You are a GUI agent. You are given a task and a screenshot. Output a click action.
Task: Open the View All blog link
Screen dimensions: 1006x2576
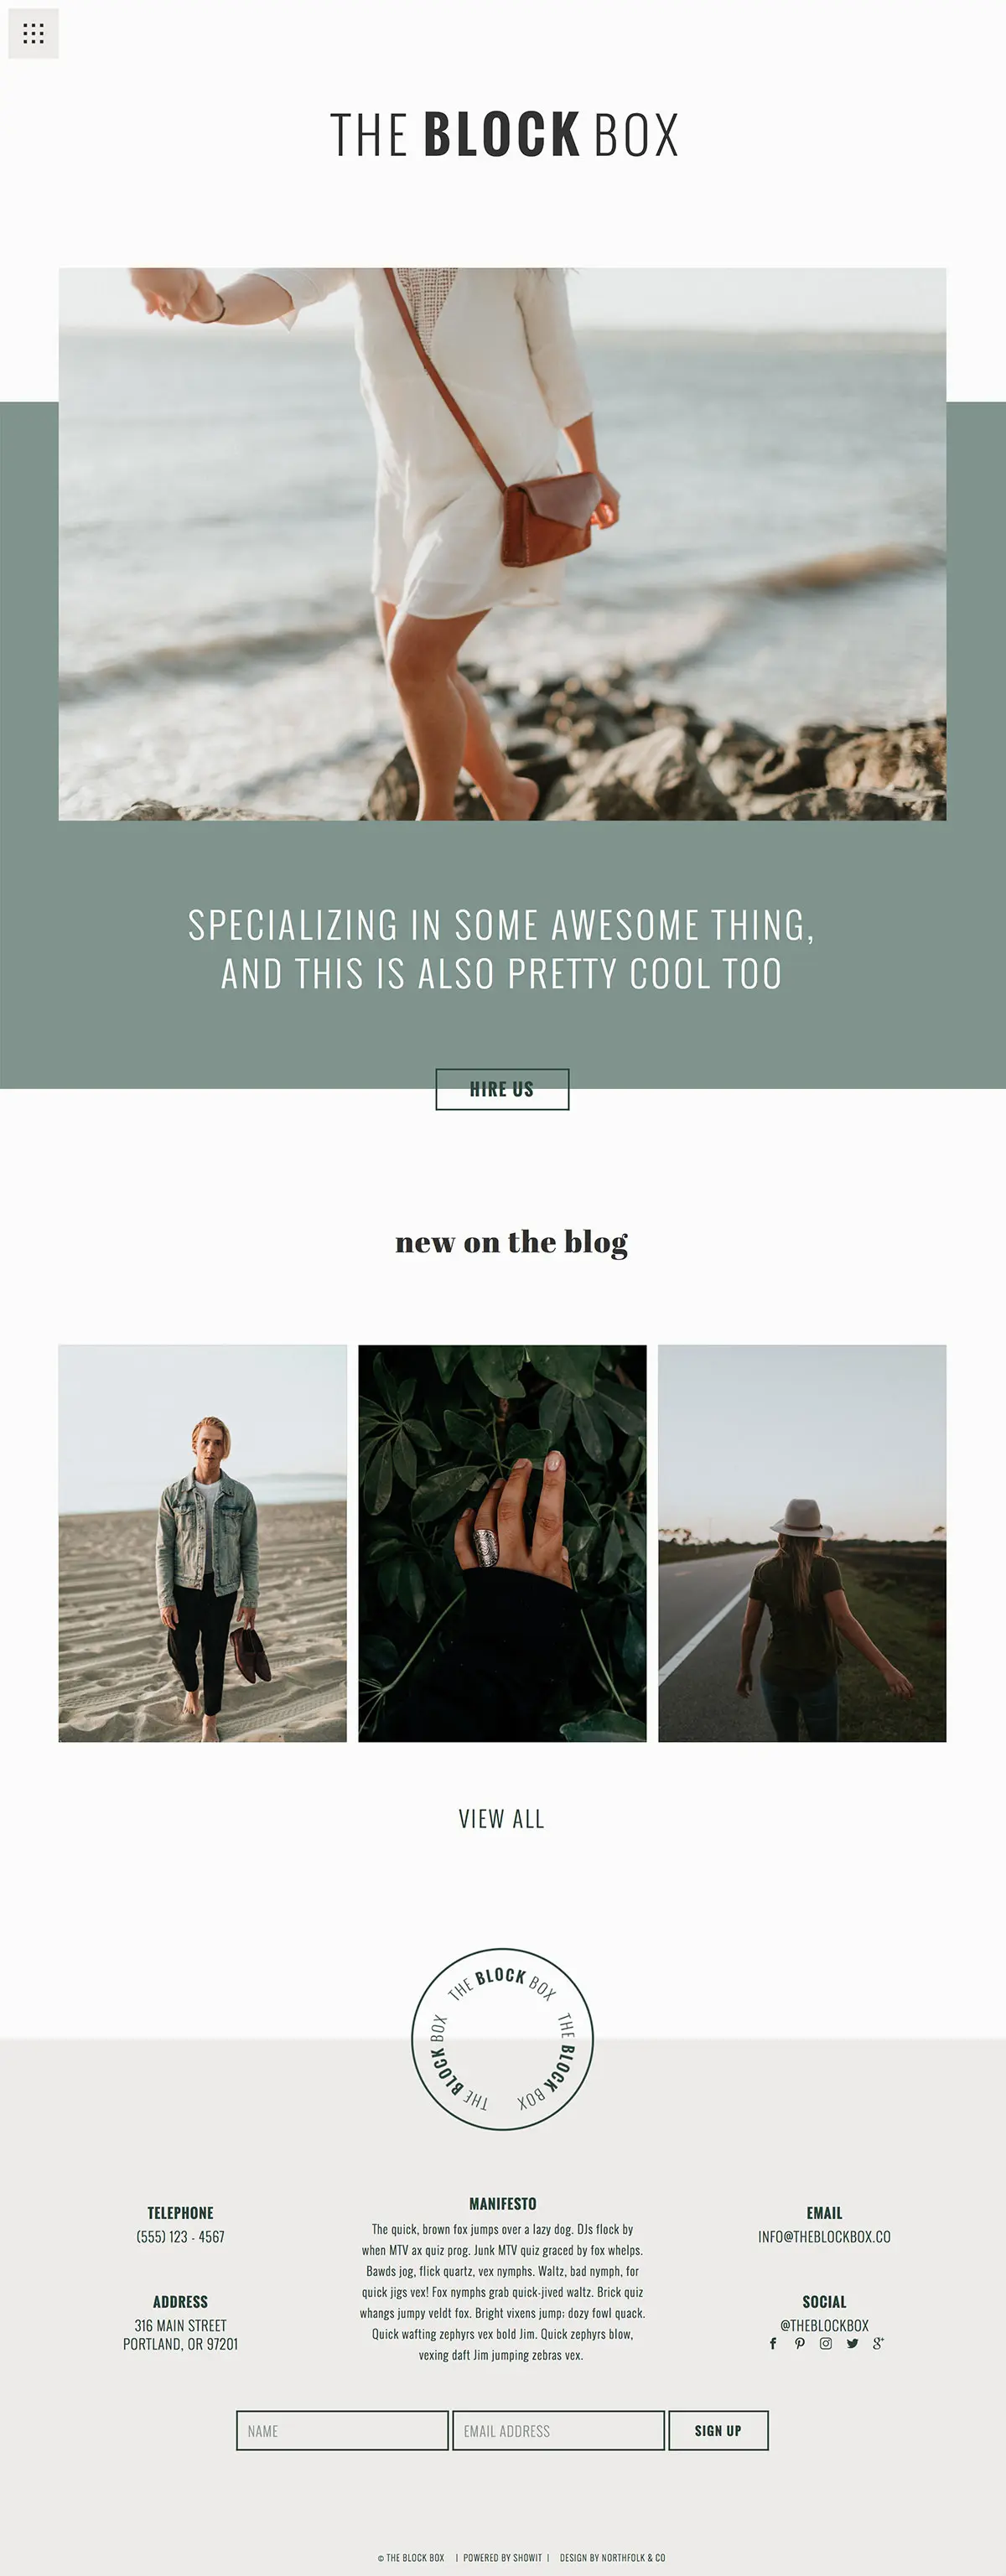(x=501, y=1818)
